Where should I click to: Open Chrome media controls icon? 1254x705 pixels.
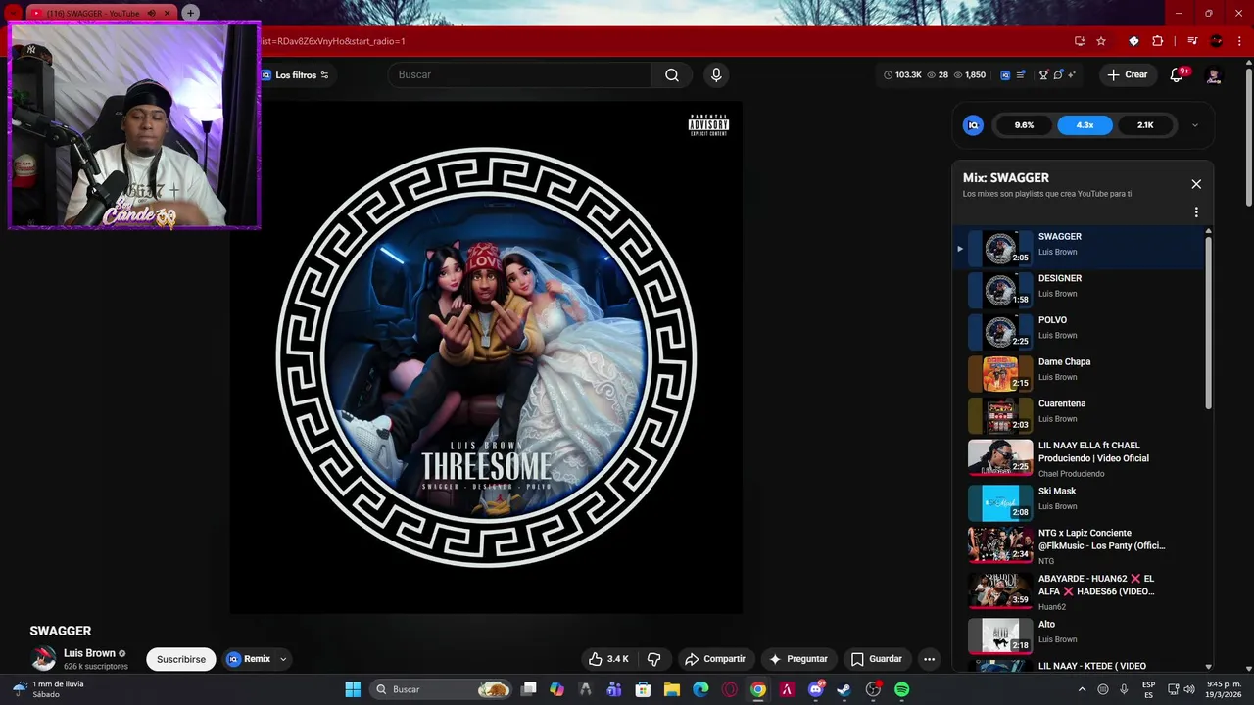coord(1192,41)
